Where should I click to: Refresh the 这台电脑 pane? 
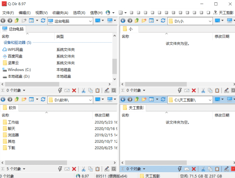click(x=43, y=21)
